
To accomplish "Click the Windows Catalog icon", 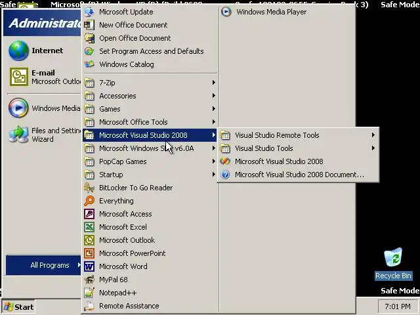I will click(x=89, y=64).
